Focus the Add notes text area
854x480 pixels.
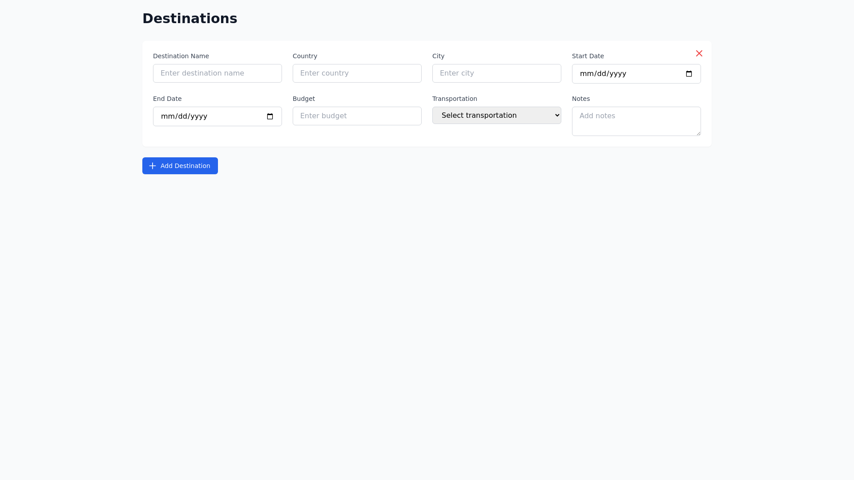636,121
